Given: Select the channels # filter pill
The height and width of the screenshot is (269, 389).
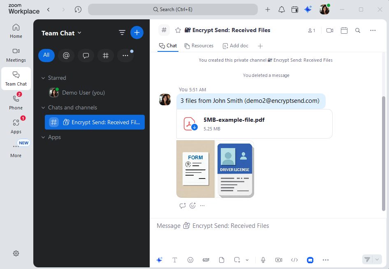Looking at the screenshot, I should tap(106, 55).
